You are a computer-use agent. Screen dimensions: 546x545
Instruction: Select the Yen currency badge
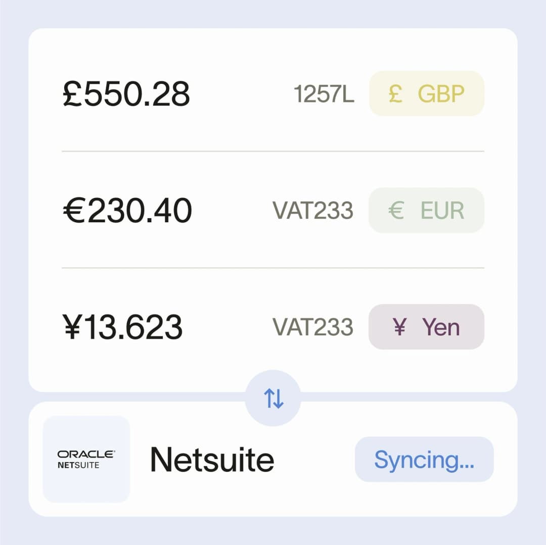click(x=426, y=327)
